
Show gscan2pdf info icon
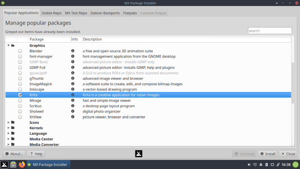click(x=73, y=73)
